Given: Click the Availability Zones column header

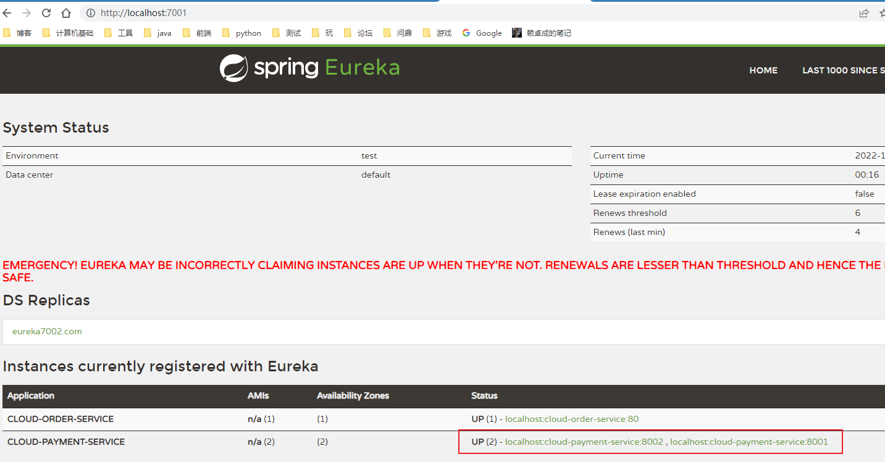Looking at the screenshot, I should click(x=353, y=395).
